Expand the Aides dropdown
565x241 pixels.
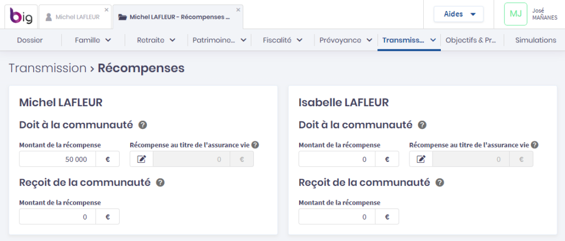tap(459, 14)
